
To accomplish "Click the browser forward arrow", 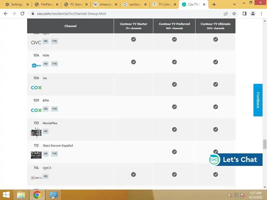I will point(14,14).
